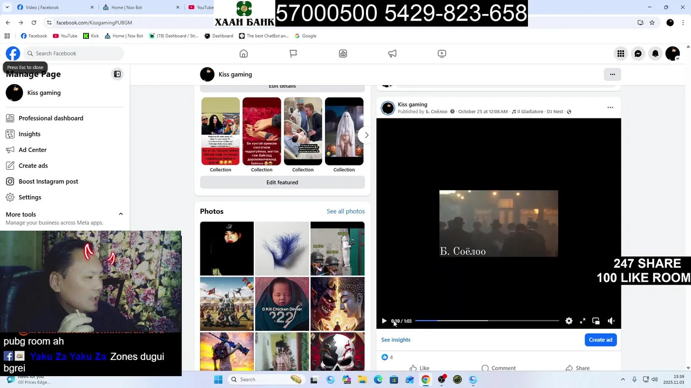Open Chrome from taskbar

[425, 379]
